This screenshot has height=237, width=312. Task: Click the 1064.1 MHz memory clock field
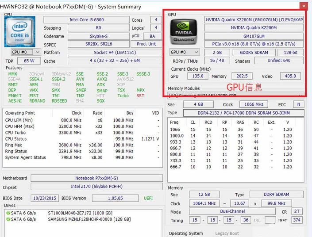204,203
